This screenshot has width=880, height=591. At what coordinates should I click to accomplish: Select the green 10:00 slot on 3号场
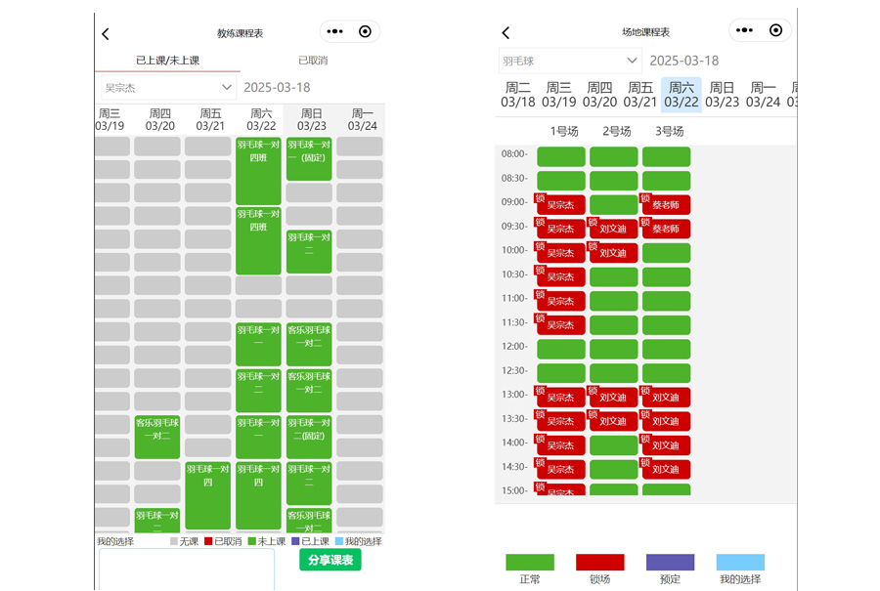click(x=666, y=253)
